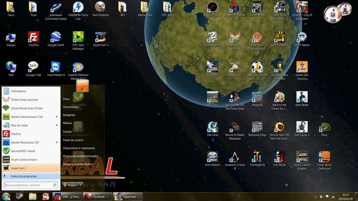This screenshot has height=201, width=358.
Task: Switch to the mIRC taskbar window
Action: (x=67, y=197)
